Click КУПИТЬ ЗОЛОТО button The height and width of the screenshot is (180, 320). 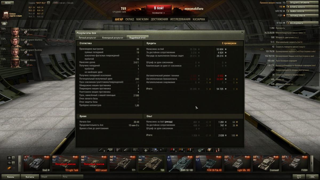(x=302, y=7)
